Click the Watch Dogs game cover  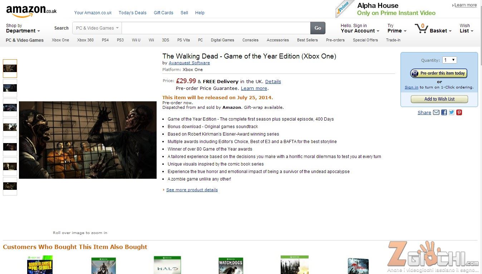(231, 265)
